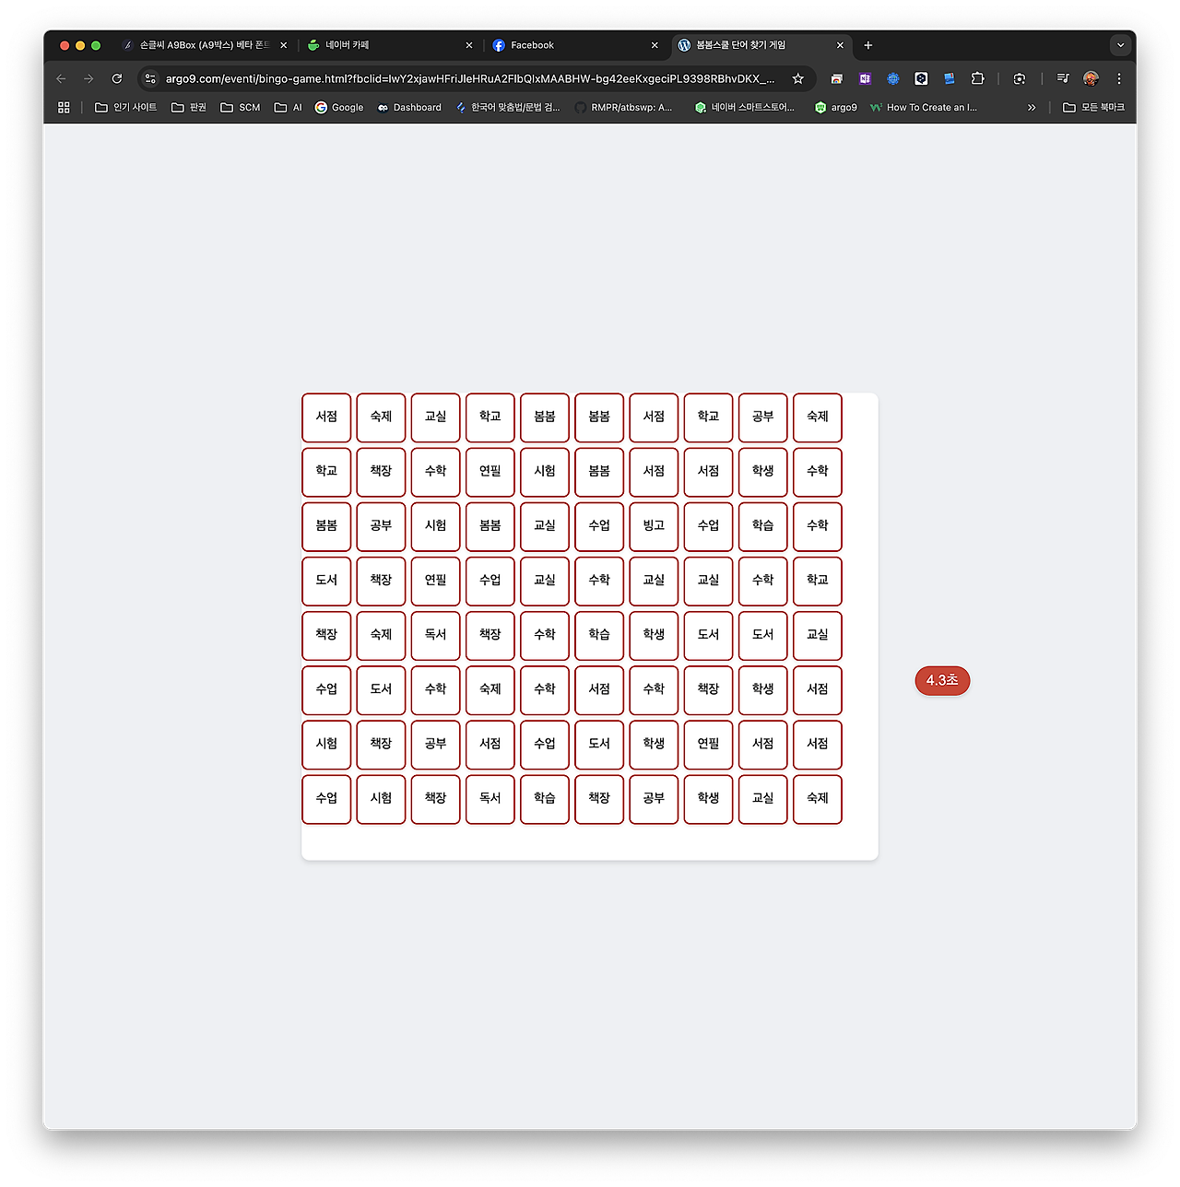This screenshot has width=1180, height=1187.
Task: Open a new tab
Action: click(x=867, y=45)
